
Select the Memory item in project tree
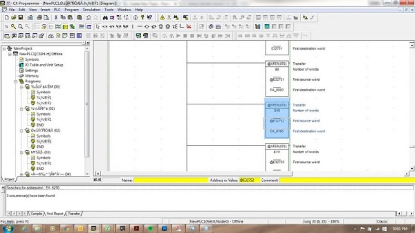pyautogui.click(x=32, y=76)
